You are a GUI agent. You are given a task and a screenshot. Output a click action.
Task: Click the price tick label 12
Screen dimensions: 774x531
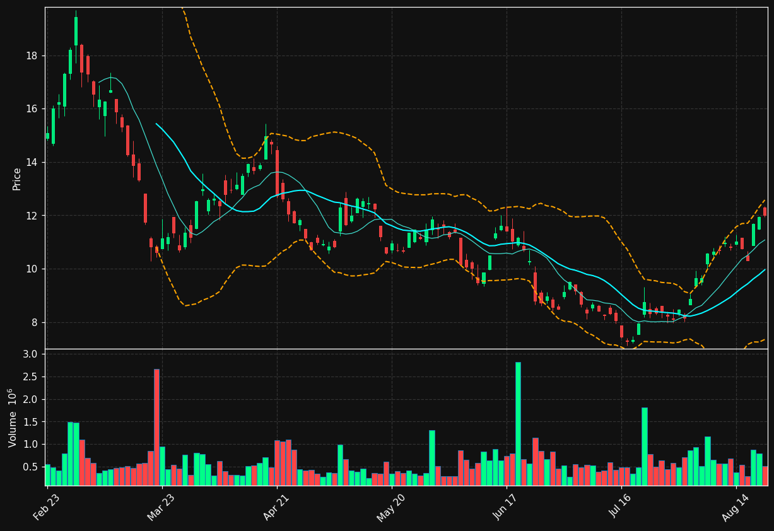pos(32,216)
